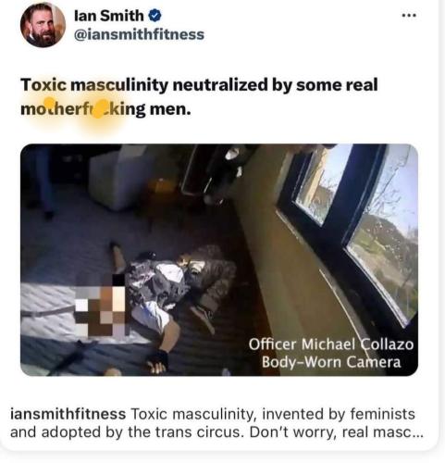
Task: Select the caption line "invented by feminists"
Action: [339, 414]
